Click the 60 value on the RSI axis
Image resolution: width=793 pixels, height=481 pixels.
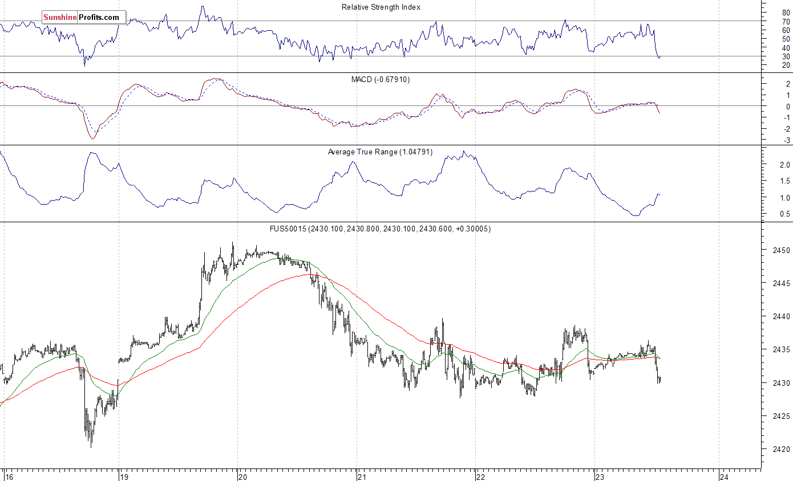tap(786, 30)
